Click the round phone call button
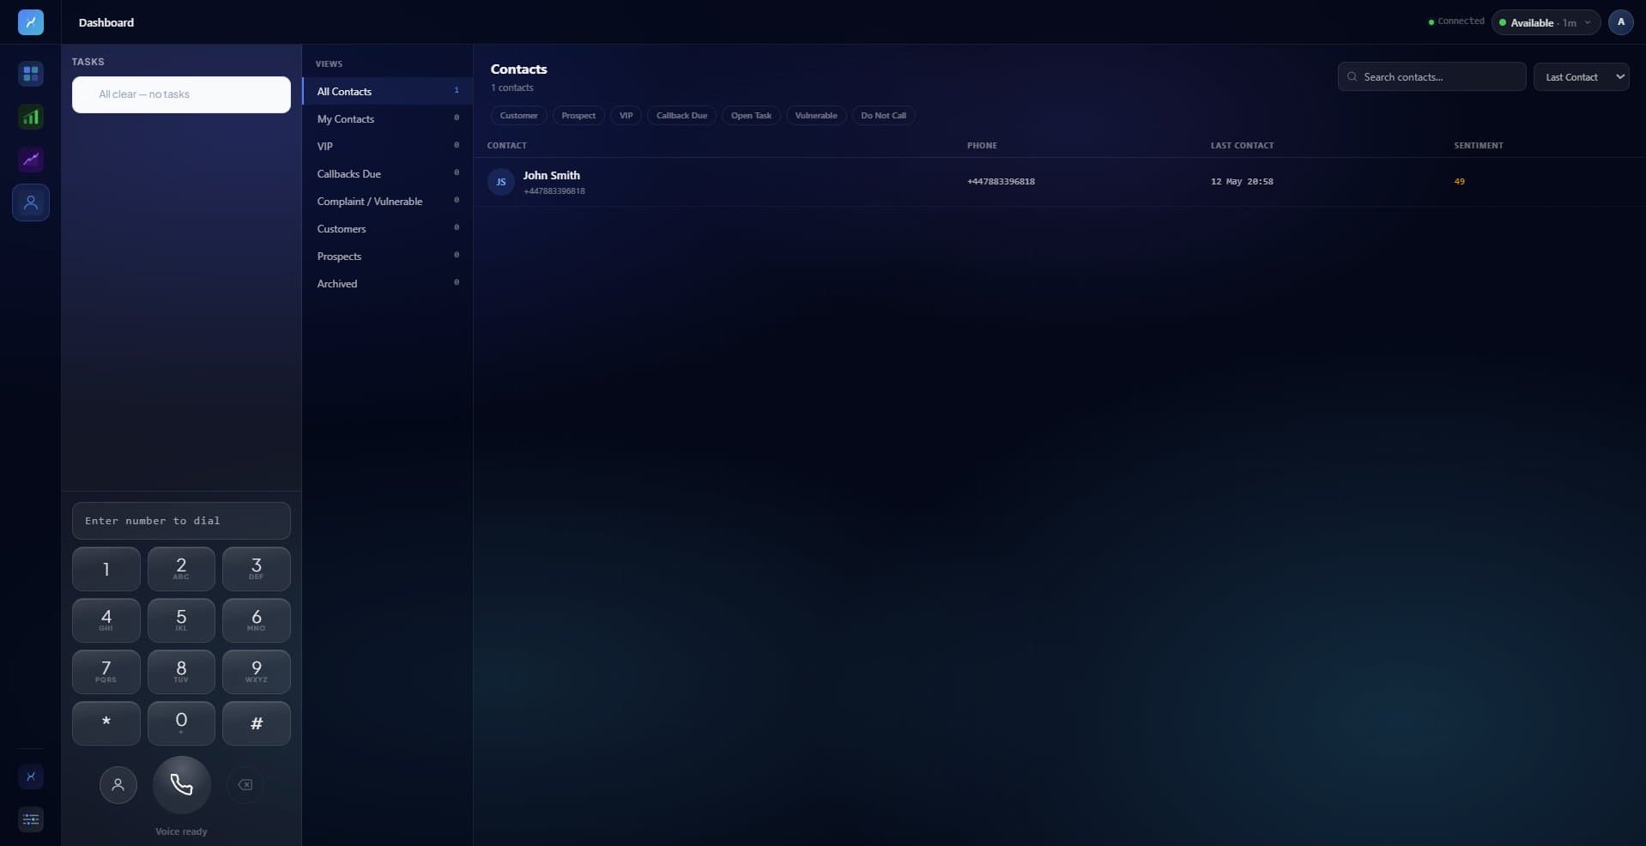This screenshot has width=1646, height=846. click(181, 784)
